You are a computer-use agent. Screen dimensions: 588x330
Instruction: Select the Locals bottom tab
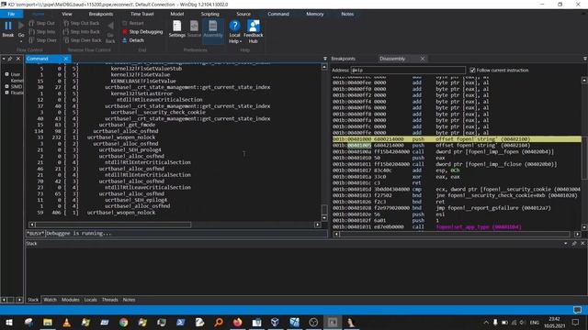click(x=90, y=300)
